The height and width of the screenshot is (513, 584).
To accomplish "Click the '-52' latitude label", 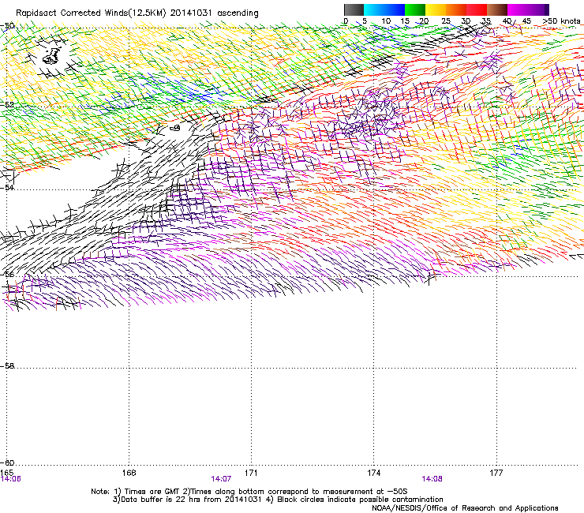I will (x=7, y=104).
